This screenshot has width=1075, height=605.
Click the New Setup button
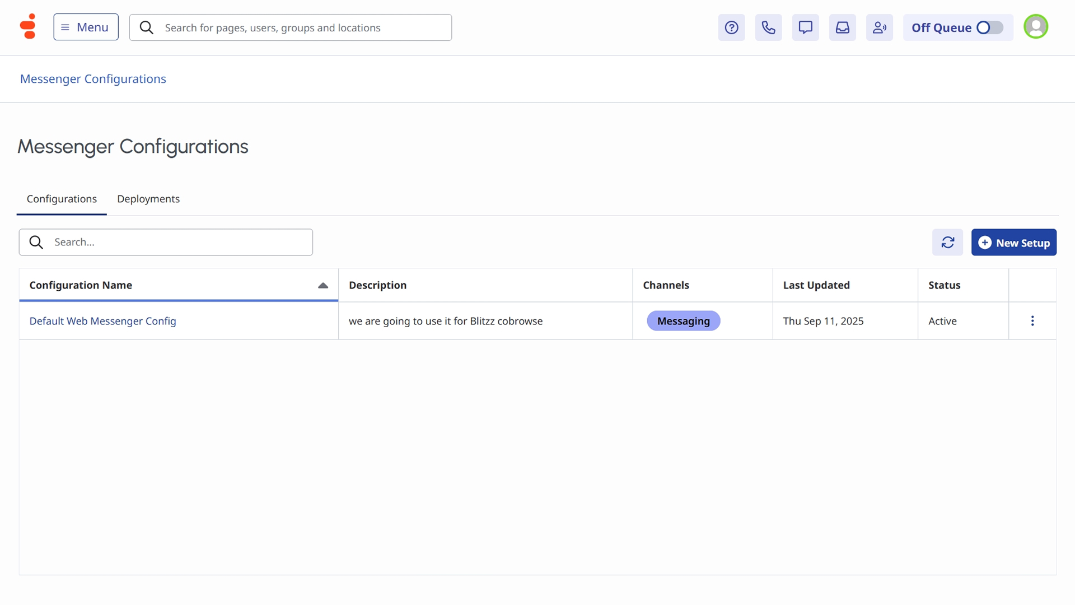(x=1013, y=242)
